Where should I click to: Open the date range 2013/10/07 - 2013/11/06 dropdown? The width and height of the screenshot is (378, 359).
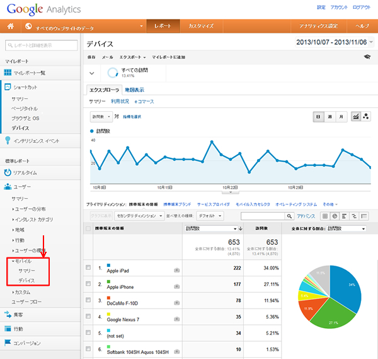click(x=335, y=42)
